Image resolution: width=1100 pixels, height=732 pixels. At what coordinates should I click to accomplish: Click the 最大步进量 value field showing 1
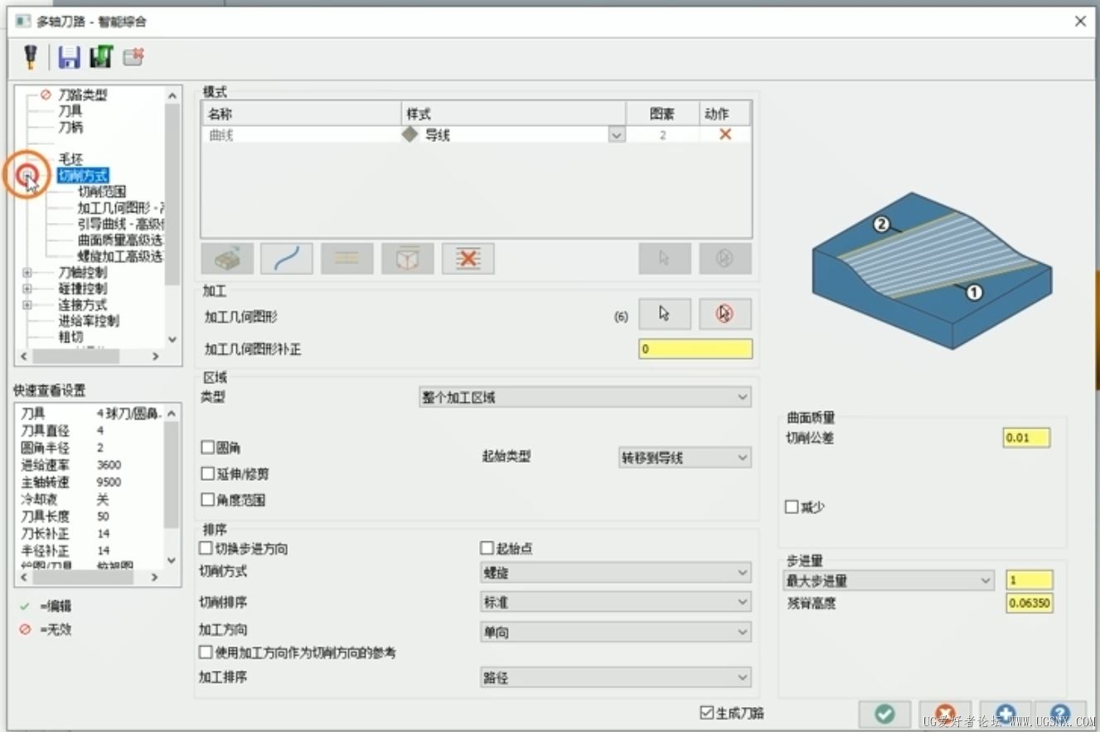[x=1030, y=580]
